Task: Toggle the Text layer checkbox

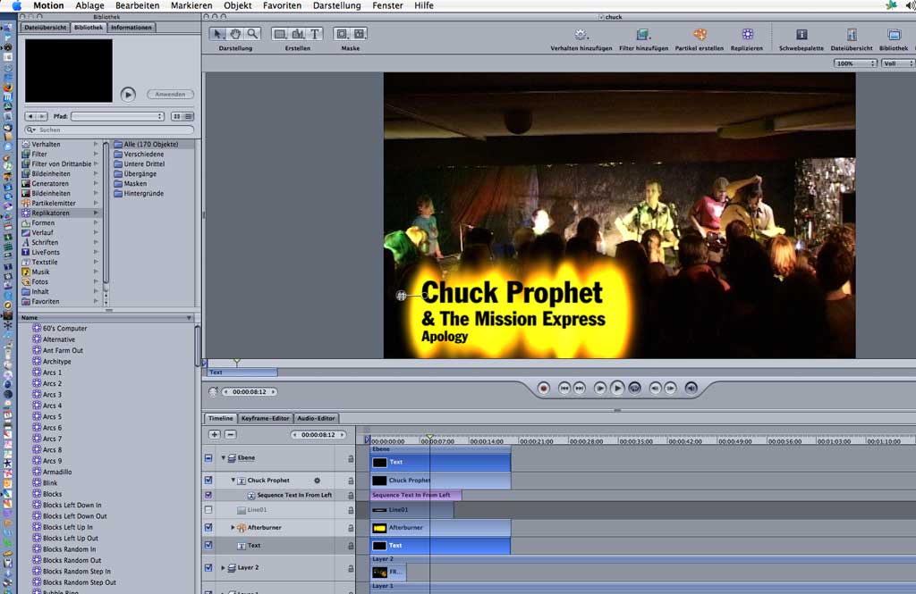Action: pyautogui.click(x=208, y=546)
